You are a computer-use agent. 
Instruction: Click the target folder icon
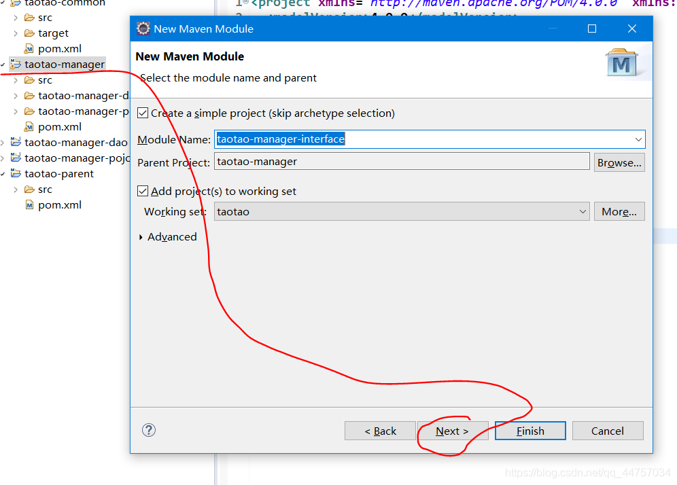coord(29,33)
